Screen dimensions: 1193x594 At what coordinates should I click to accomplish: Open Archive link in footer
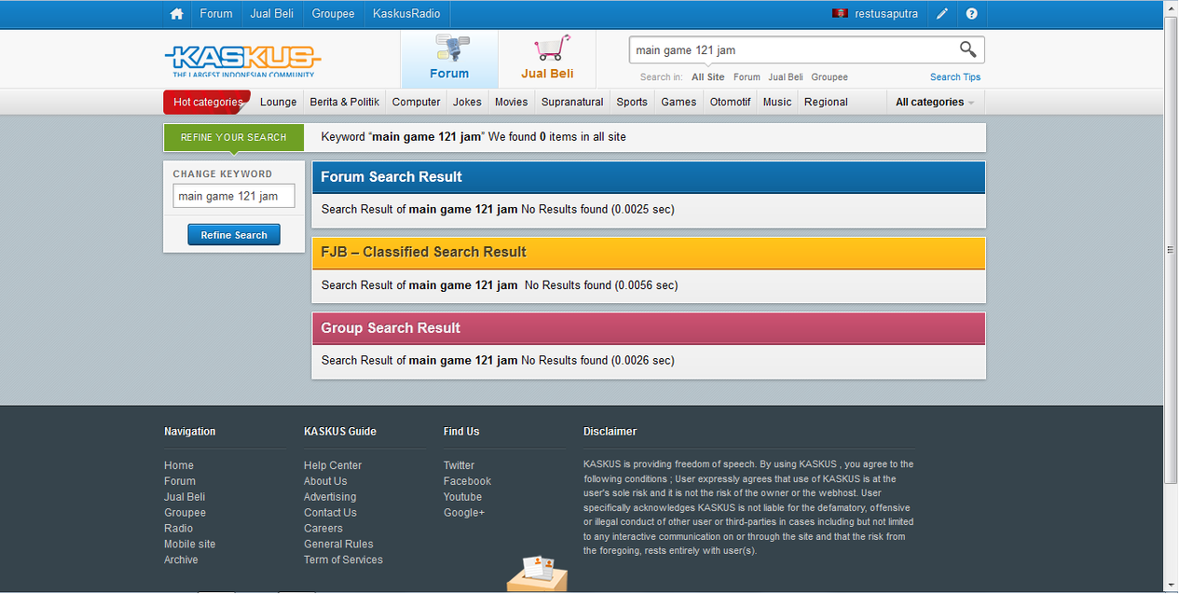point(181,560)
